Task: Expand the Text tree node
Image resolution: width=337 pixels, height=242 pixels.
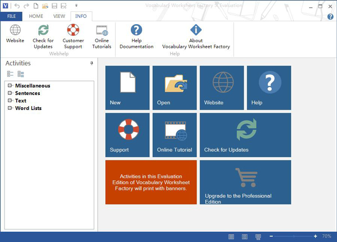Action: (x=10, y=101)
